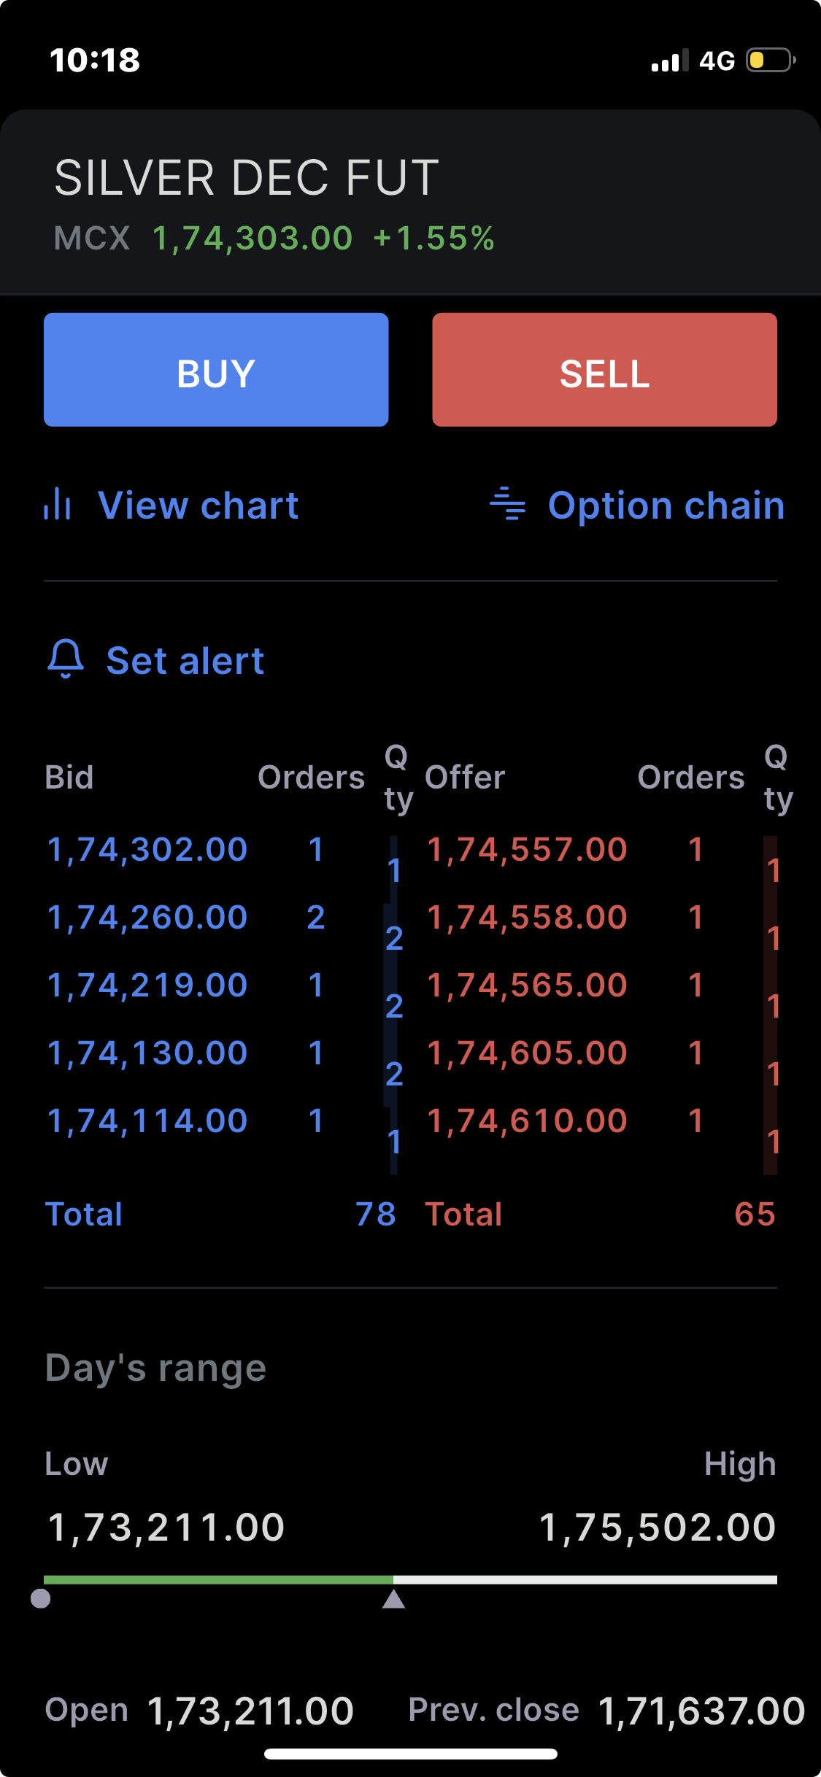Tap the battery status icon
821x1777 pixels.
pyautogui.click(x=770, y=60)
